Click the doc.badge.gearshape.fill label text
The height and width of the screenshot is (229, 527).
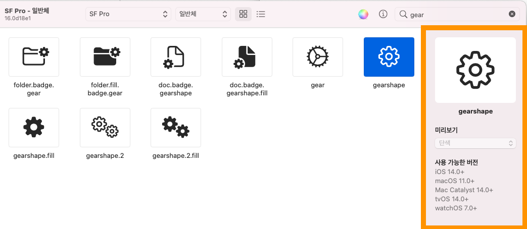coord(247,89)
